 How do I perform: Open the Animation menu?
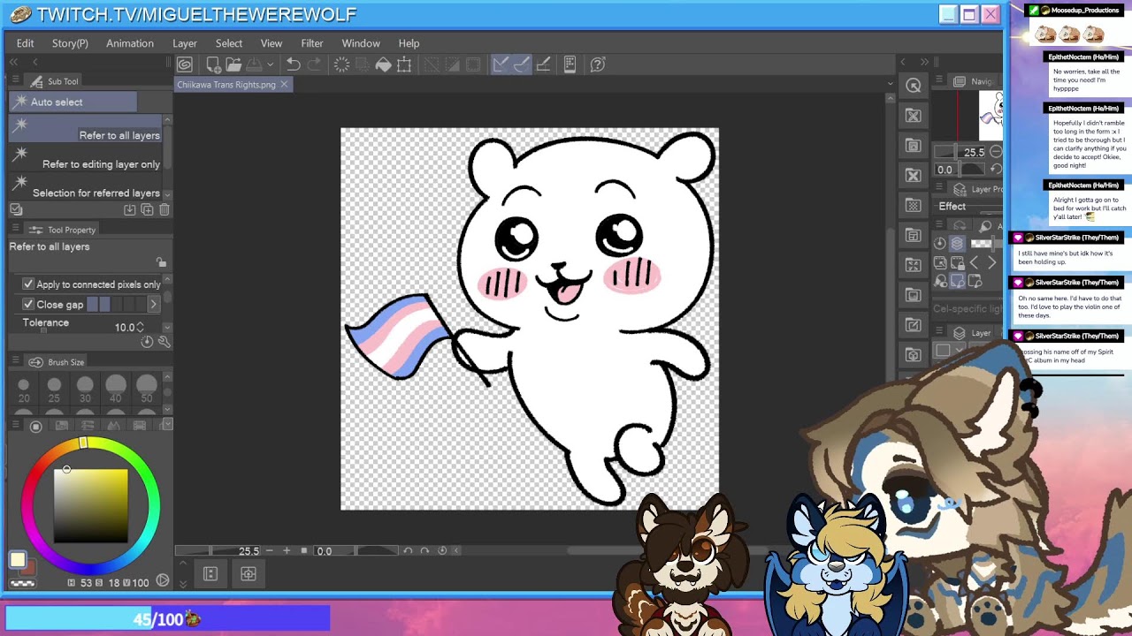(x=130, y=43)
